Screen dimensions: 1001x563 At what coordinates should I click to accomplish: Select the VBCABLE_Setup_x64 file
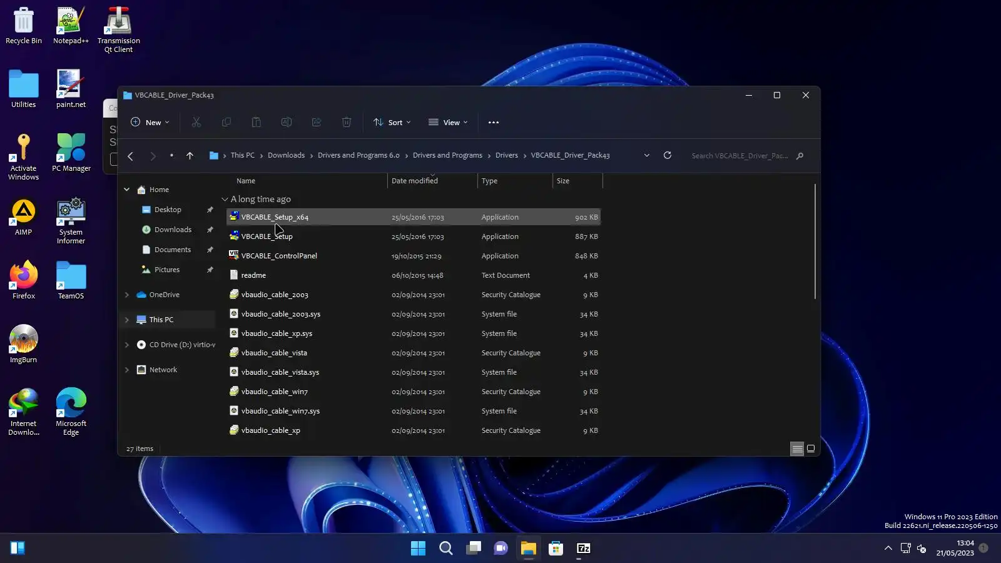click(414, 217)
